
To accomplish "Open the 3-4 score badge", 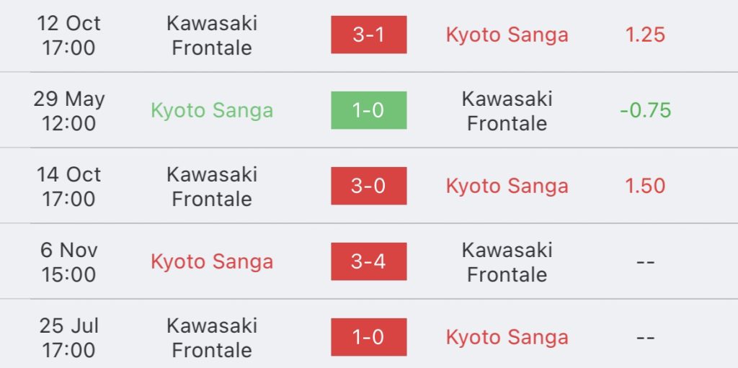I will 368,261.
